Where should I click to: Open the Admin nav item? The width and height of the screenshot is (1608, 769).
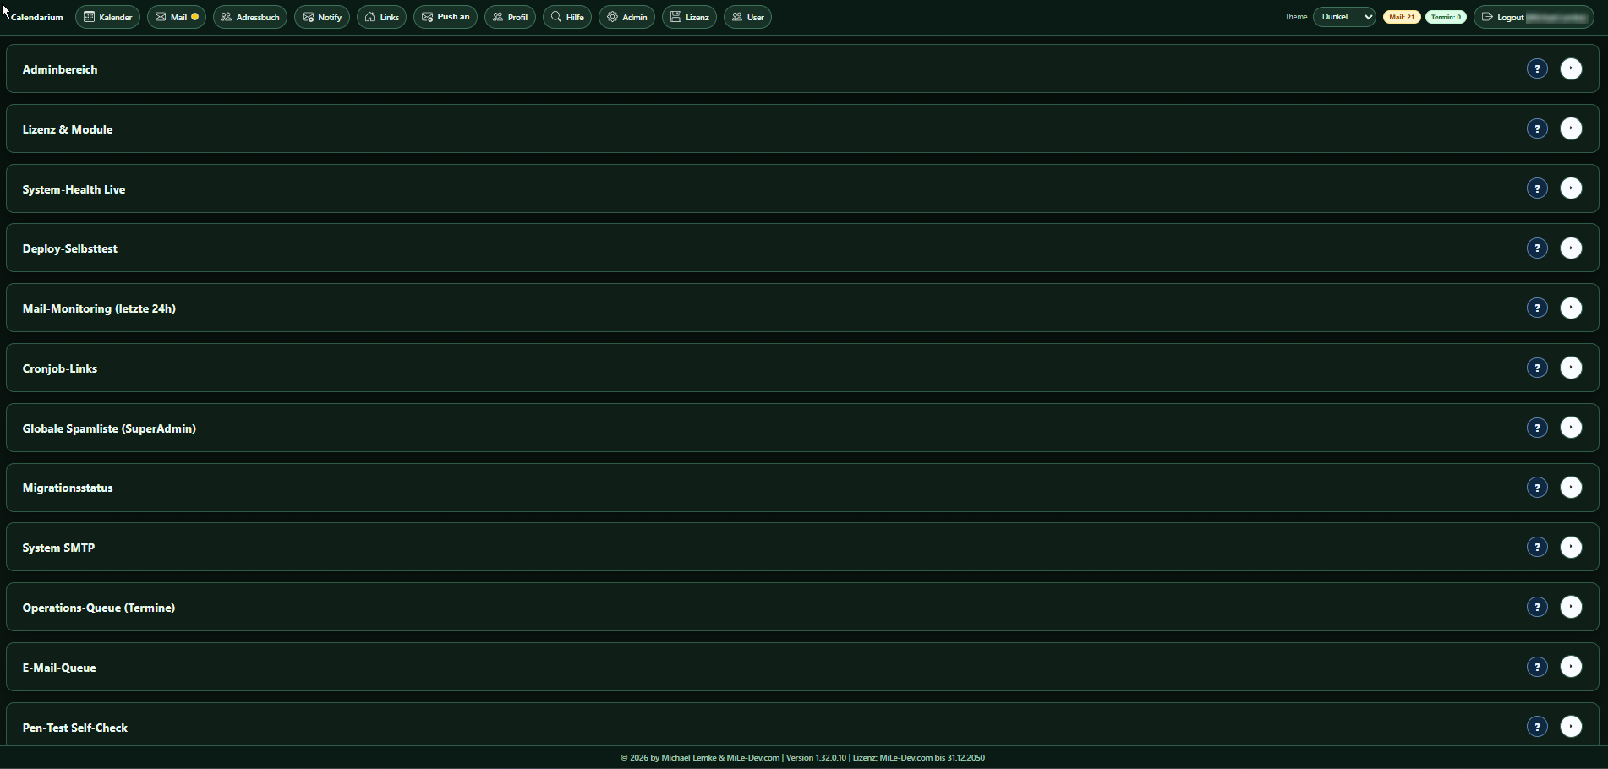click(626, 17)
